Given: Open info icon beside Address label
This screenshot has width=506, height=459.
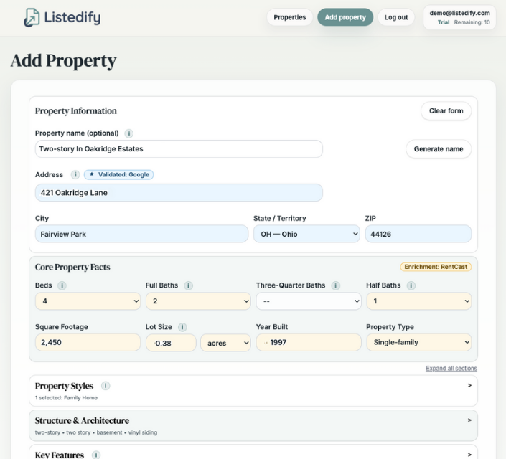Looking at the screenshot, I should 75,174.
